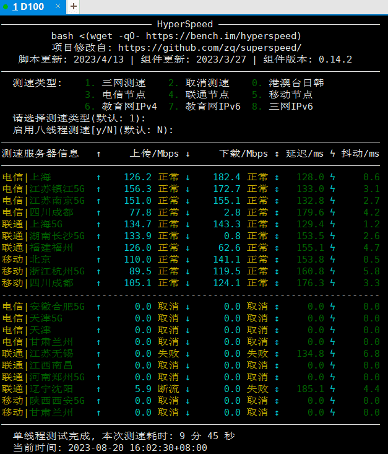Screen dimensions: 388x454
Task: Click 联通|辽宁沈阳 server name
Action: click(x=38, y=389)
